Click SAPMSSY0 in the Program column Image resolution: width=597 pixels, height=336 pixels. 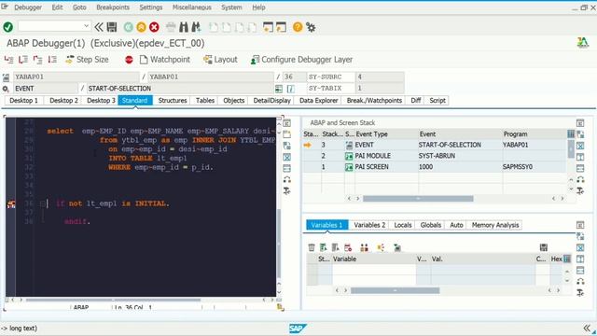(518, 167)
